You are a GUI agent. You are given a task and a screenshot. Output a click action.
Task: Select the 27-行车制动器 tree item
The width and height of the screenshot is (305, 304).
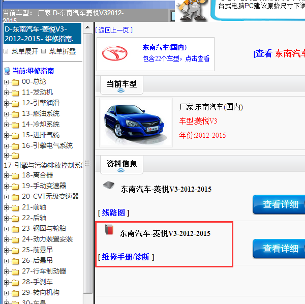(44, 271)
